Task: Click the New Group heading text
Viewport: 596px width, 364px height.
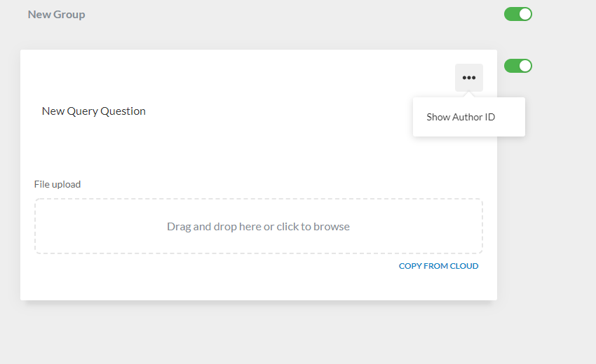Action: tap(56, 14)
